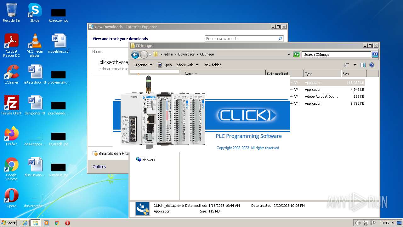Open the network tray icon
This screenshot has width=403, height=227.
click(366, 223)
